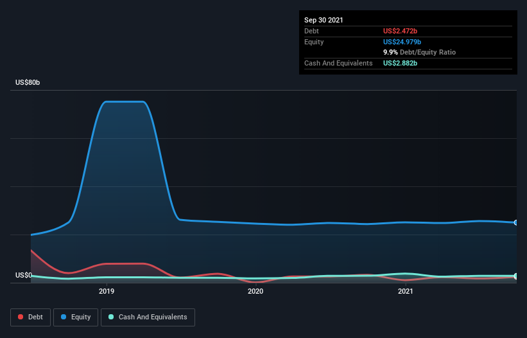Click the 2021 x-axis label
527x338 pixels.
[x=405, y=291]
